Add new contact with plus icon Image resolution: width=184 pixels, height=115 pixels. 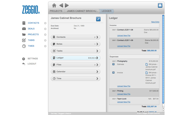(45, 23)
